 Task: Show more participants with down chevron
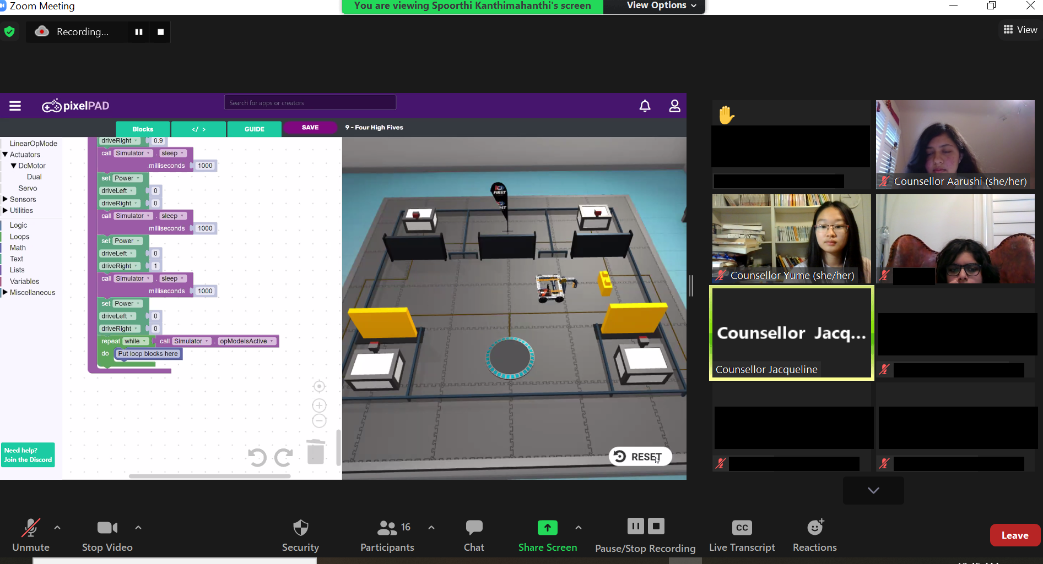873,490
